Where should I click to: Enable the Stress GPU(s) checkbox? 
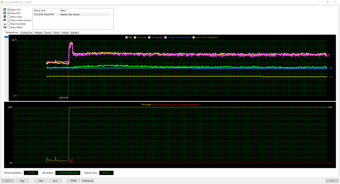(9, 27)
